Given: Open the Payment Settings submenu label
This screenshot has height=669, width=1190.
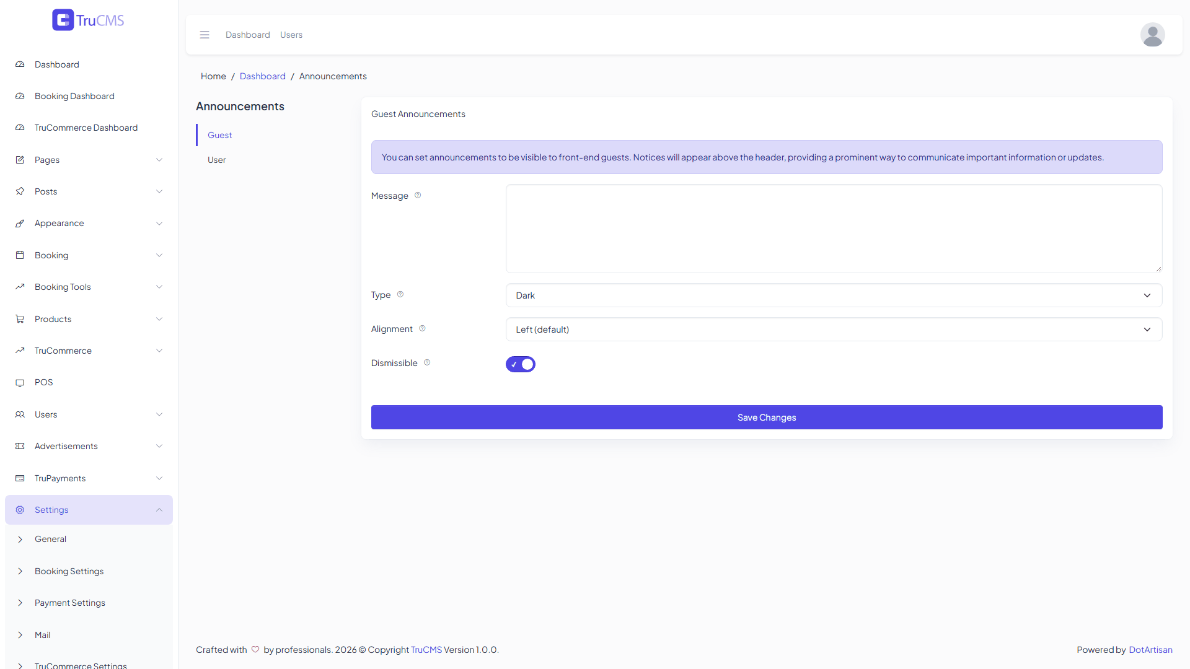Looking at the screenshot, I should (70, 603).
